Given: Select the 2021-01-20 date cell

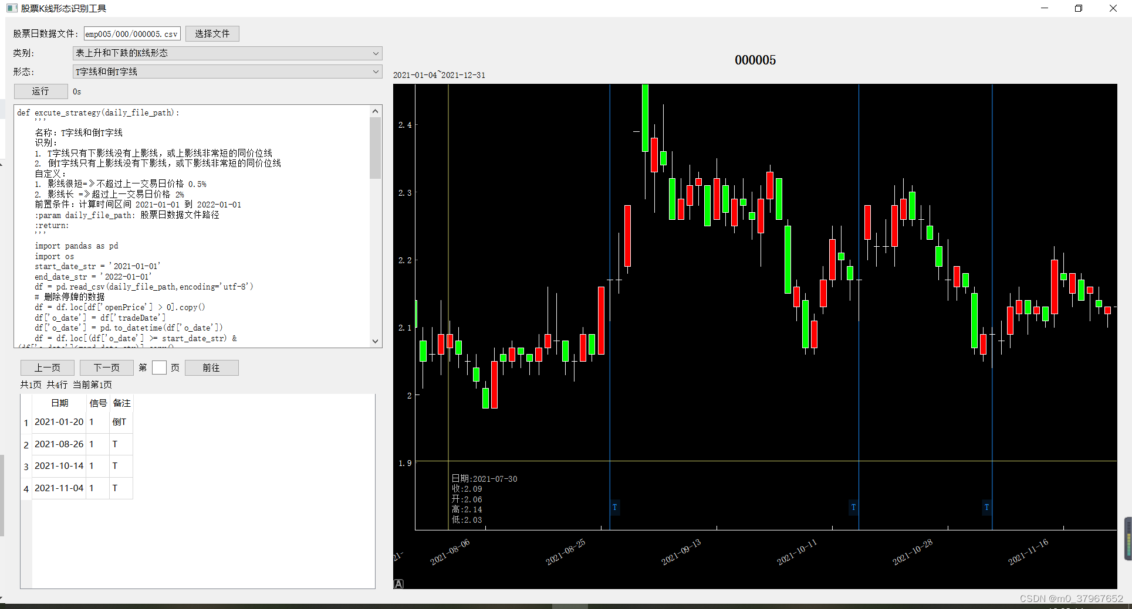Looking at the screenshot, I should coord(59,422).
